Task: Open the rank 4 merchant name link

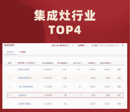Action: click(x=22, y=95)
